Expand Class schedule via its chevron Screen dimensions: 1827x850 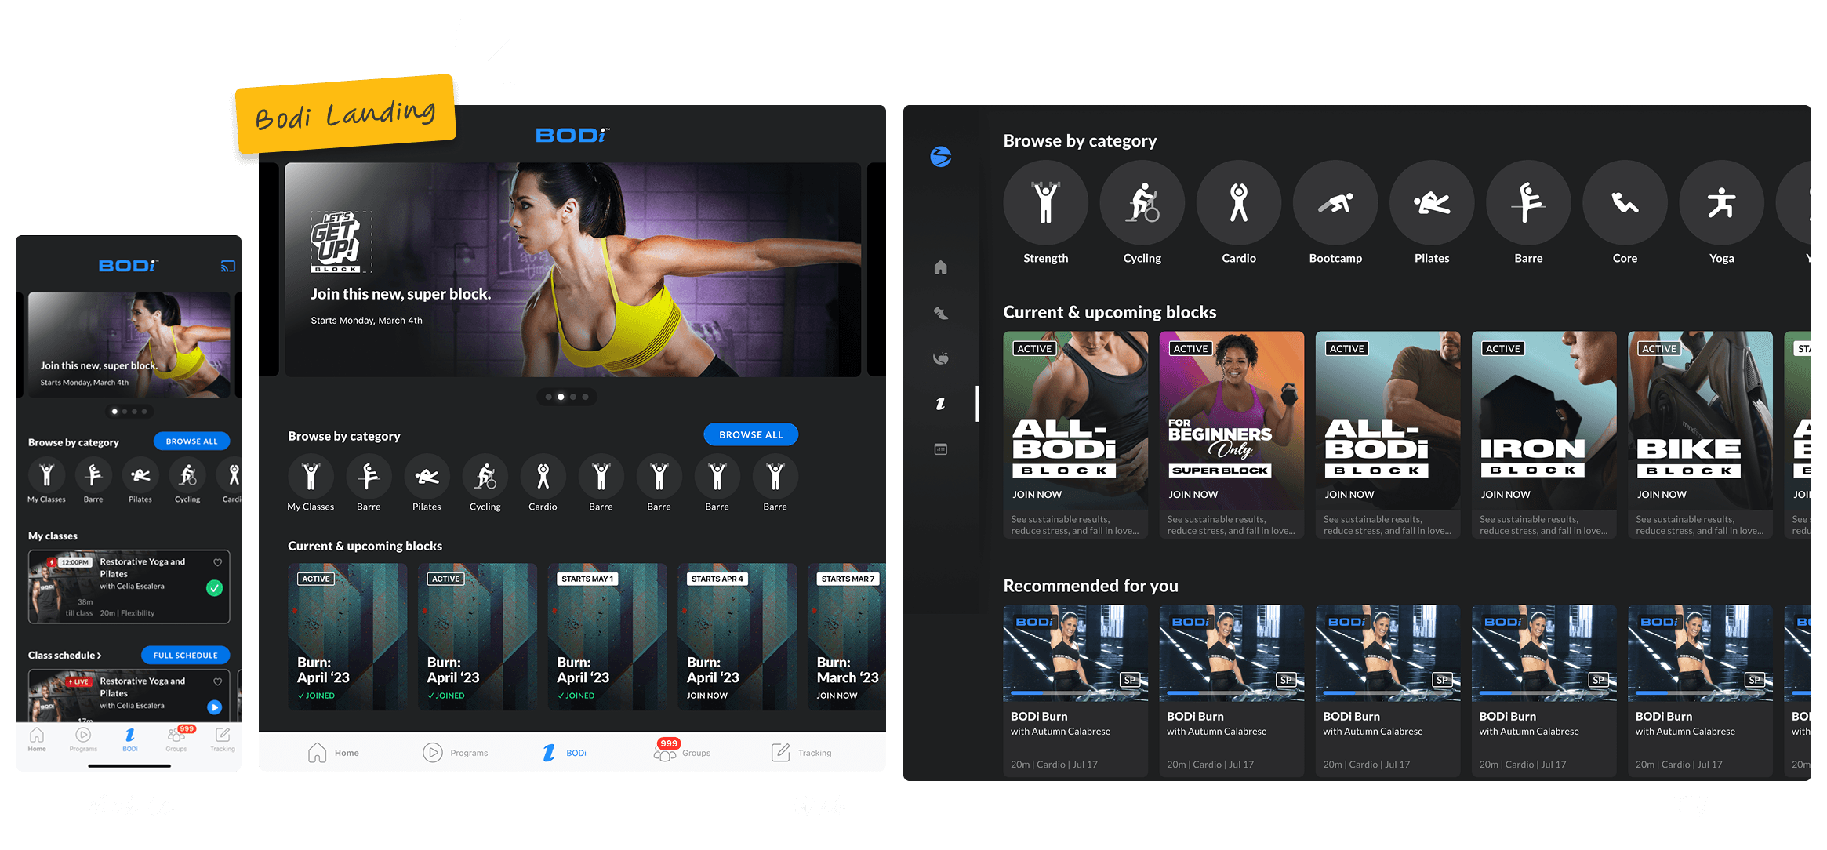tap(100, 656)
